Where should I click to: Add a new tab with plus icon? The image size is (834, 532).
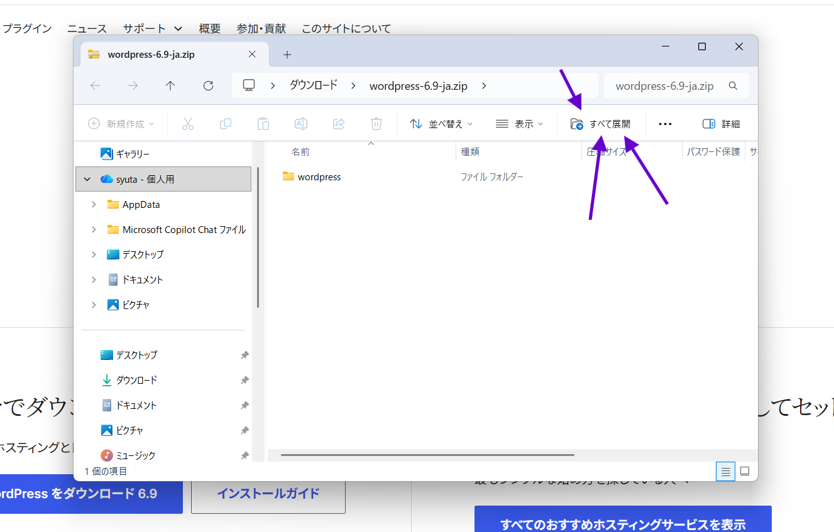287,55
